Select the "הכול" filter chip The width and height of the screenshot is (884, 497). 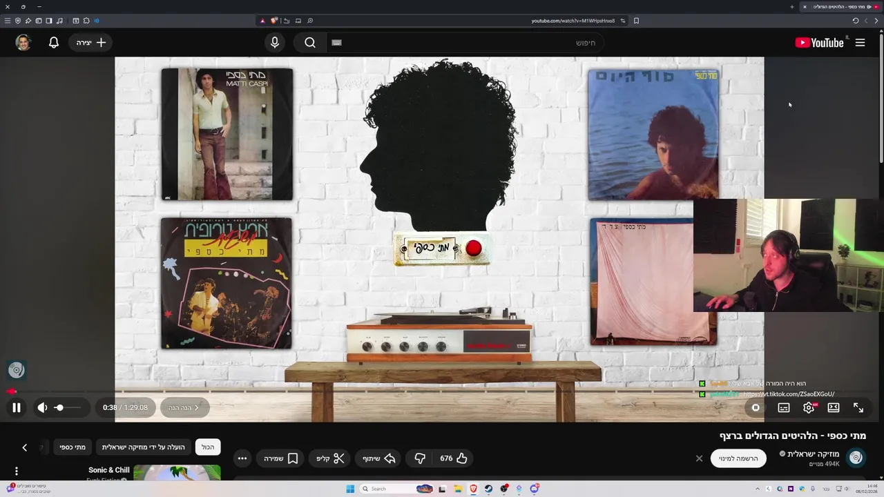[x=208, y=447]
